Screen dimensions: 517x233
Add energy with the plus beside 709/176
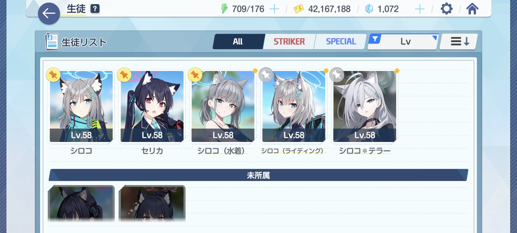(x=274, y=9)
